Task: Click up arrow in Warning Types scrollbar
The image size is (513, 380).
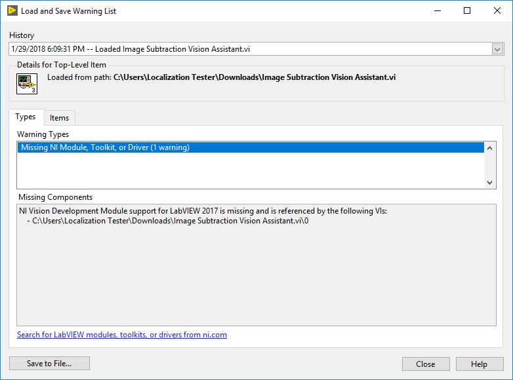Action: [x=490, y=148]
